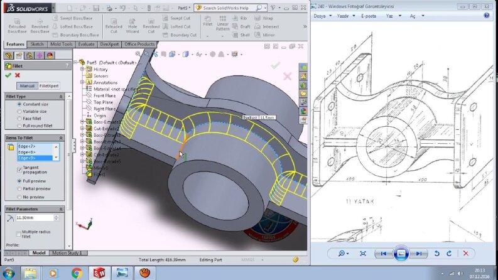Collapse the Fillet Type section
Image resolution: width=498 pixels, height=280 pixels.
[x=61, y=97]
